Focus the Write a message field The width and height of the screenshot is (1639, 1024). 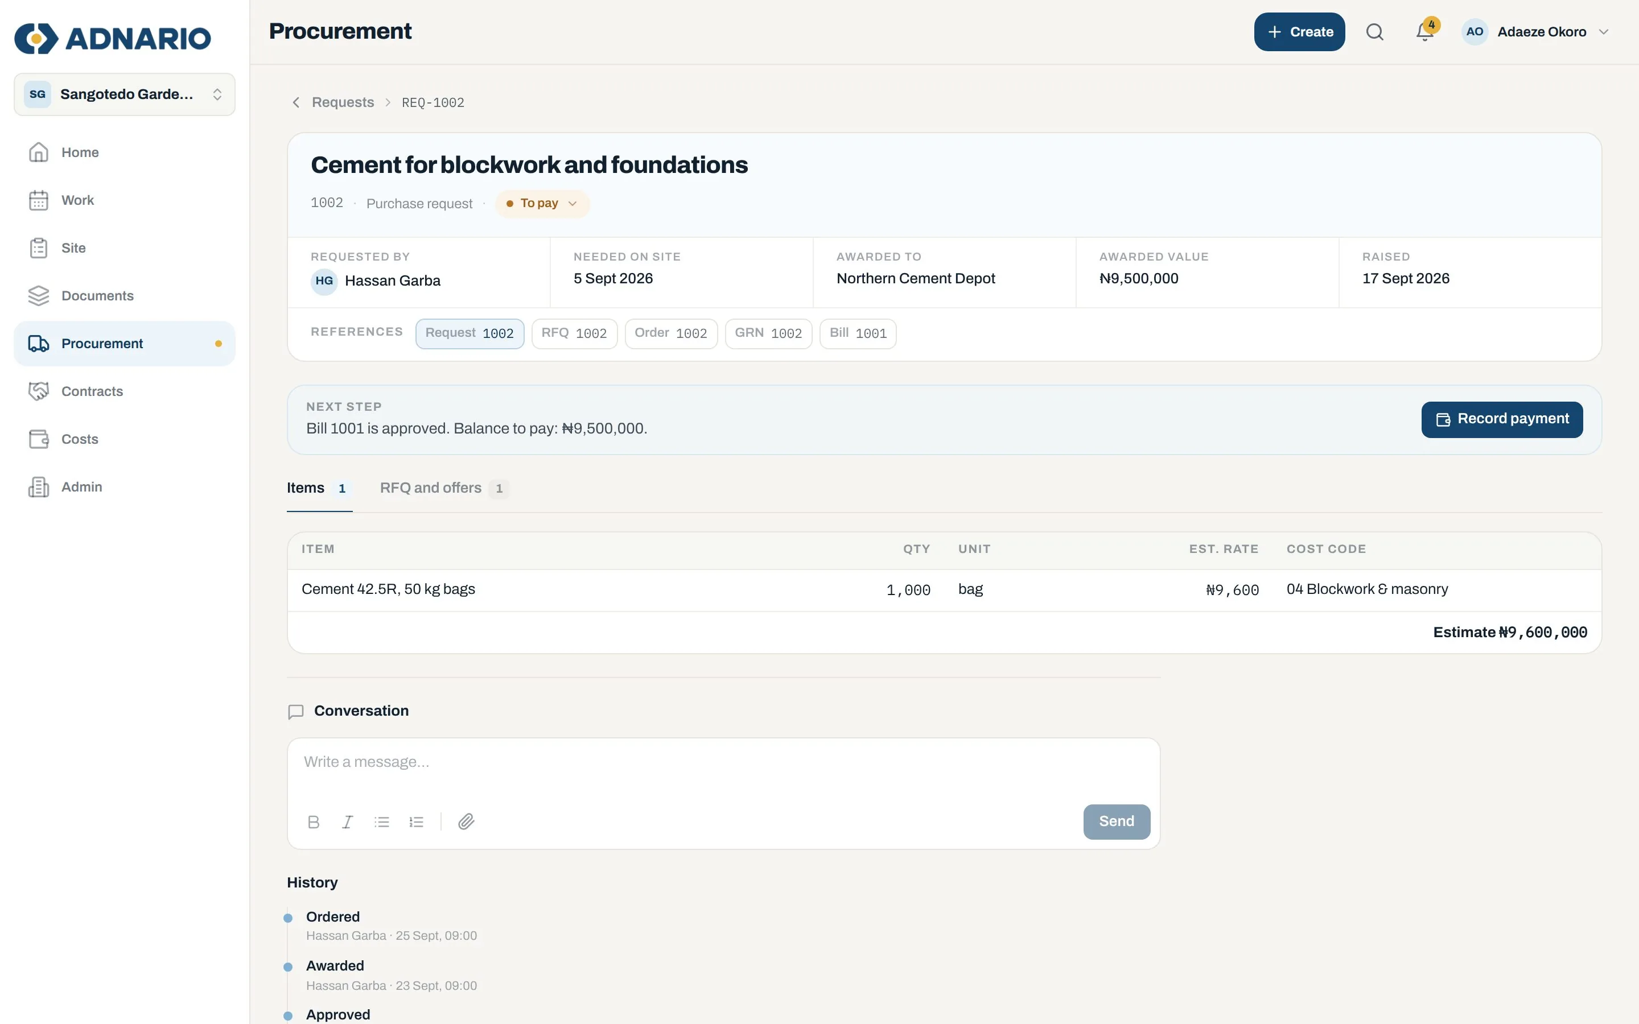coord(723,767)
